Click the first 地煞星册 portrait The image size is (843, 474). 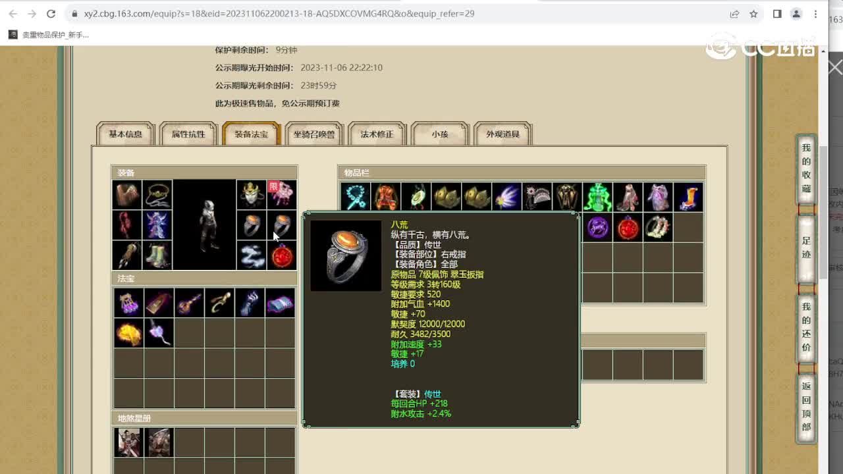point(128,442)
